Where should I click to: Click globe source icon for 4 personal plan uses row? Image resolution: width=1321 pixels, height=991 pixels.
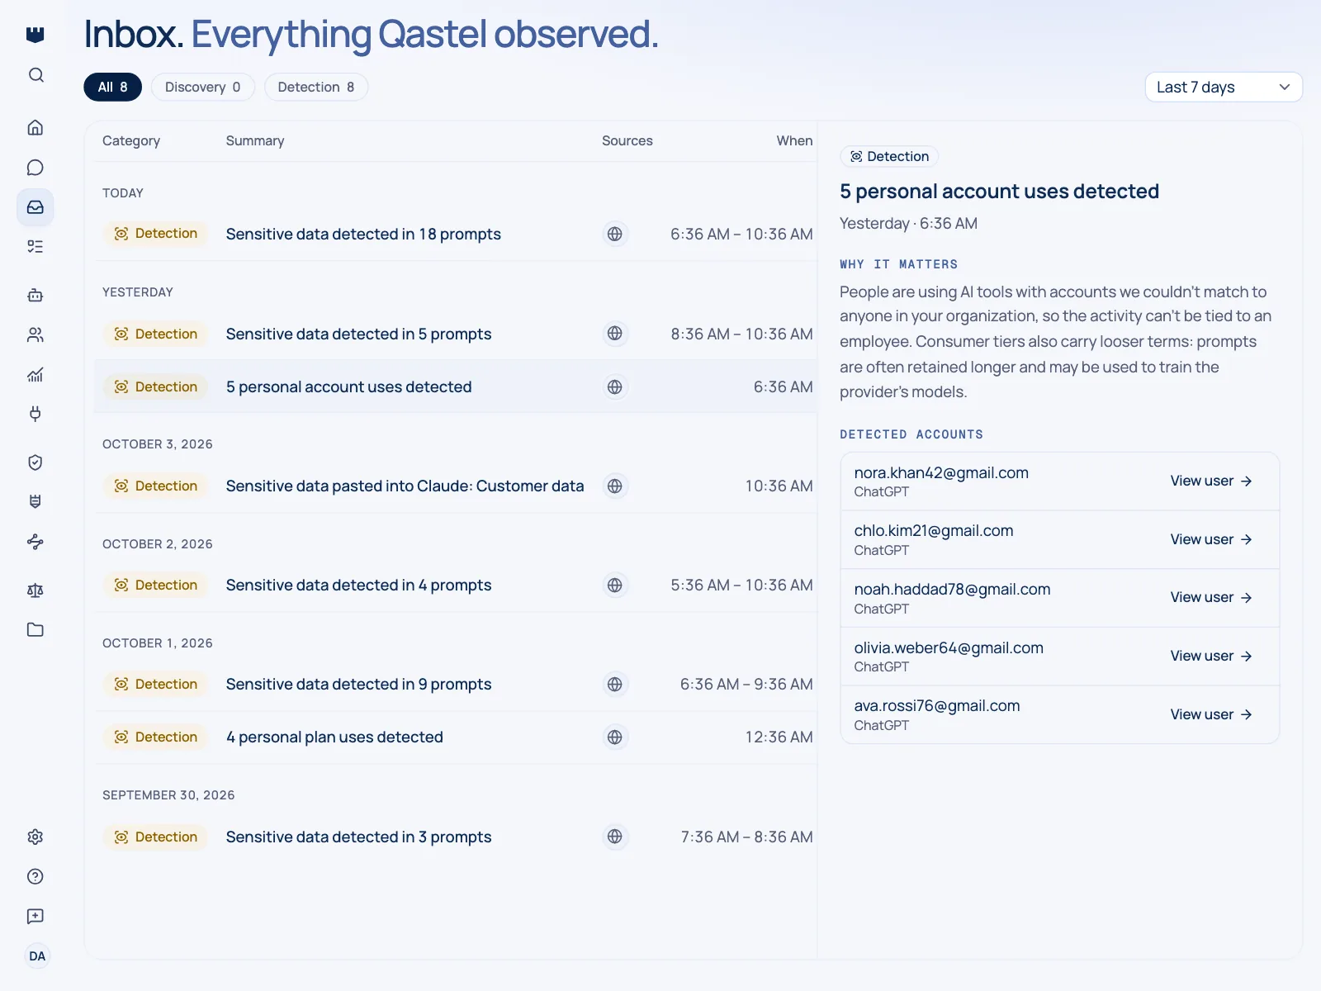[615, 737]
